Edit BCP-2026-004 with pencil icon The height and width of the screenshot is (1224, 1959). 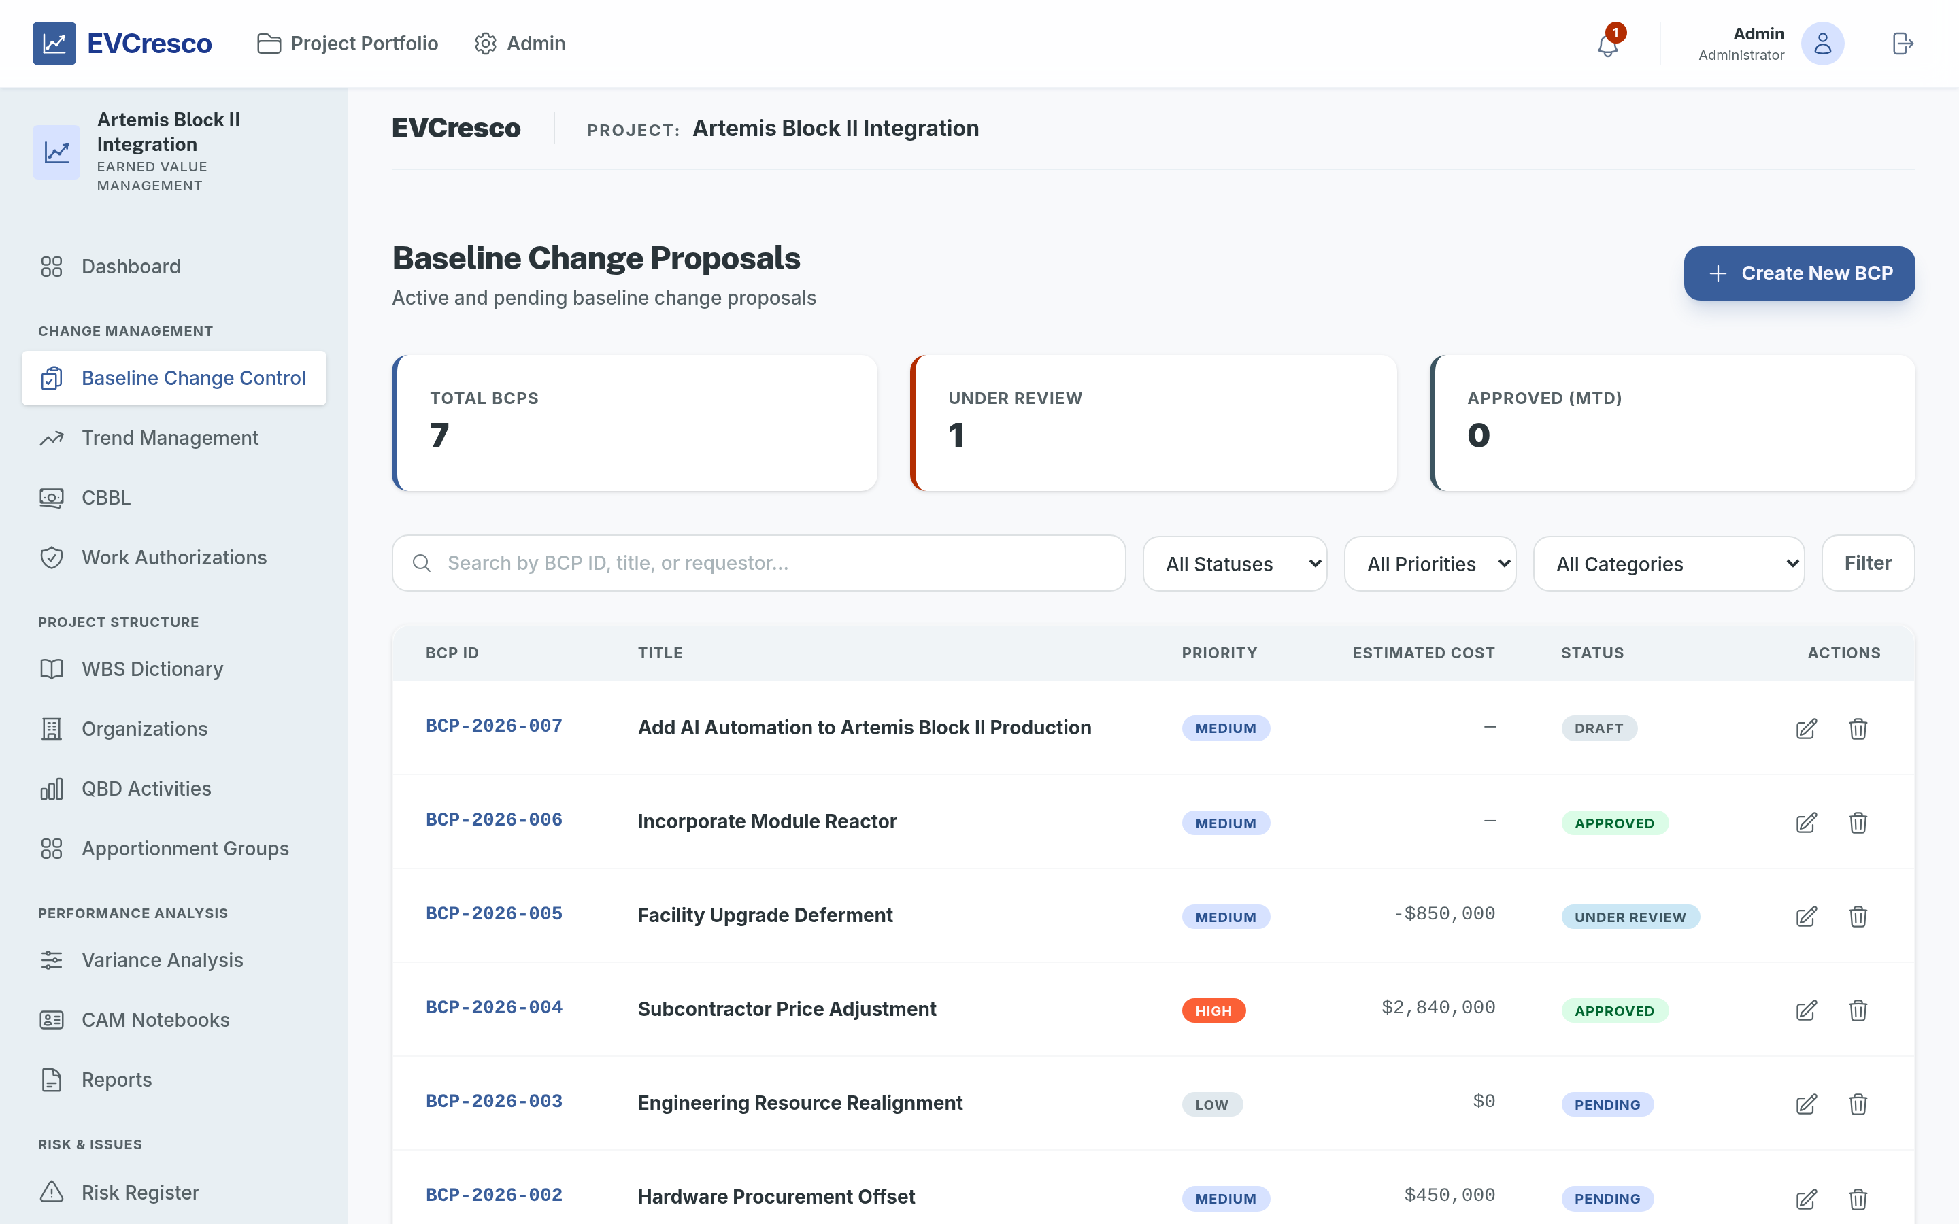1806,1010
